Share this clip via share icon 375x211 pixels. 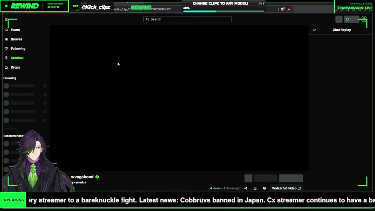[246, 188]
